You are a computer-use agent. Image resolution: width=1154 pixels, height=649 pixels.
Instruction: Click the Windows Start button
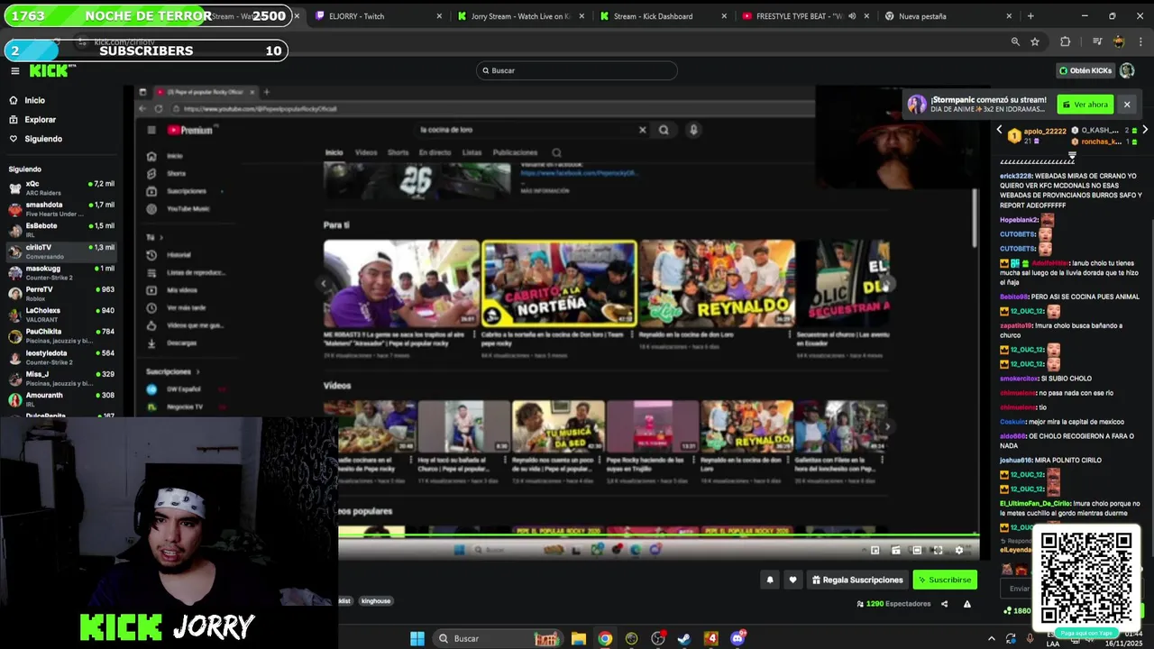point(417,638)
